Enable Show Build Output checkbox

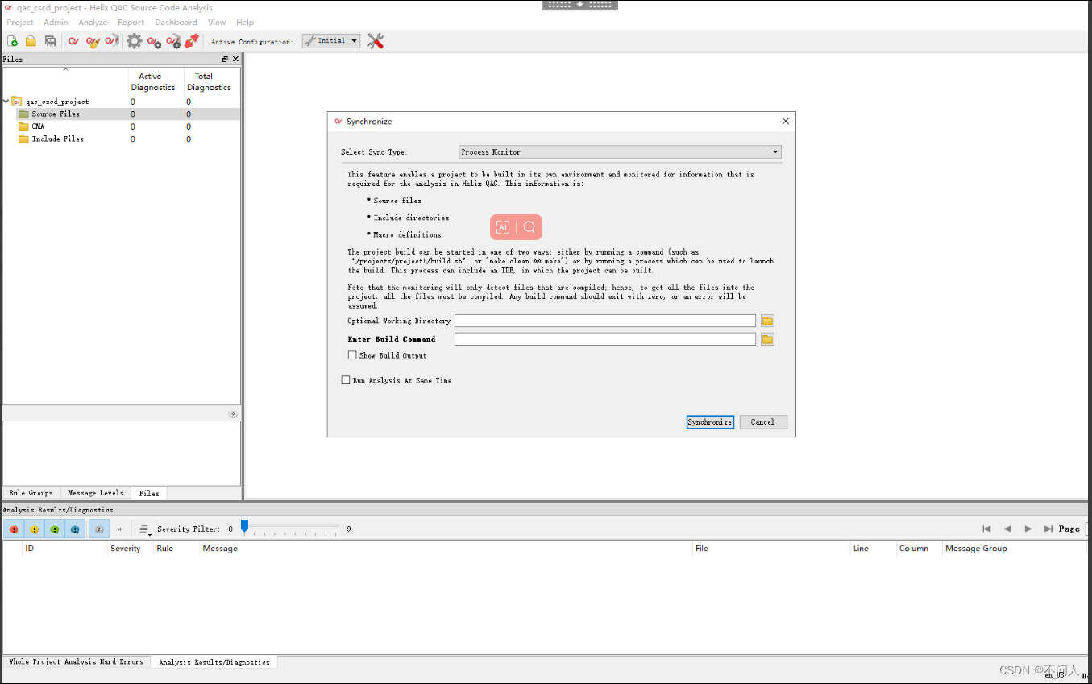pyautogui.click(x=352, y=355)
